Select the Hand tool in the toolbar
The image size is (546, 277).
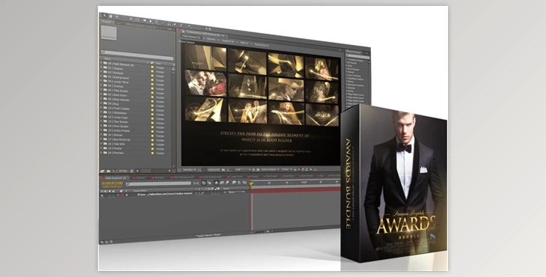111,16
